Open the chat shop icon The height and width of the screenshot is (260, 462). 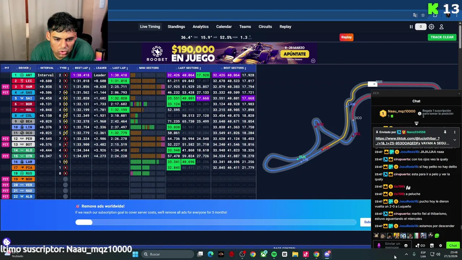point(432,246)
